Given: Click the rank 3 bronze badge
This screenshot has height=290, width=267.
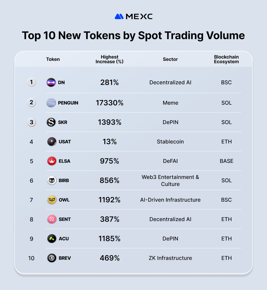Looking at the screenshot, I should click(32, 122).
